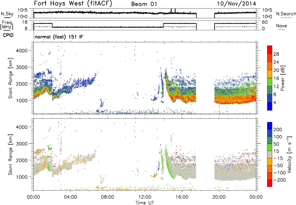
Task: Click the "N.Search" legend label
Action: [x=286, y=14]
